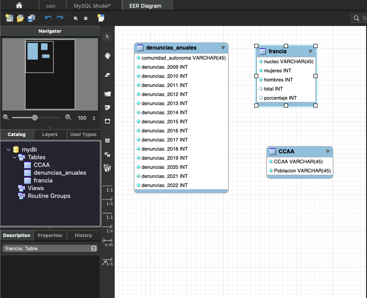The height and width of the screenshot is (298, 367).
Task: Collapse the CCAA table with its arrow
Action: coord(327,152)
